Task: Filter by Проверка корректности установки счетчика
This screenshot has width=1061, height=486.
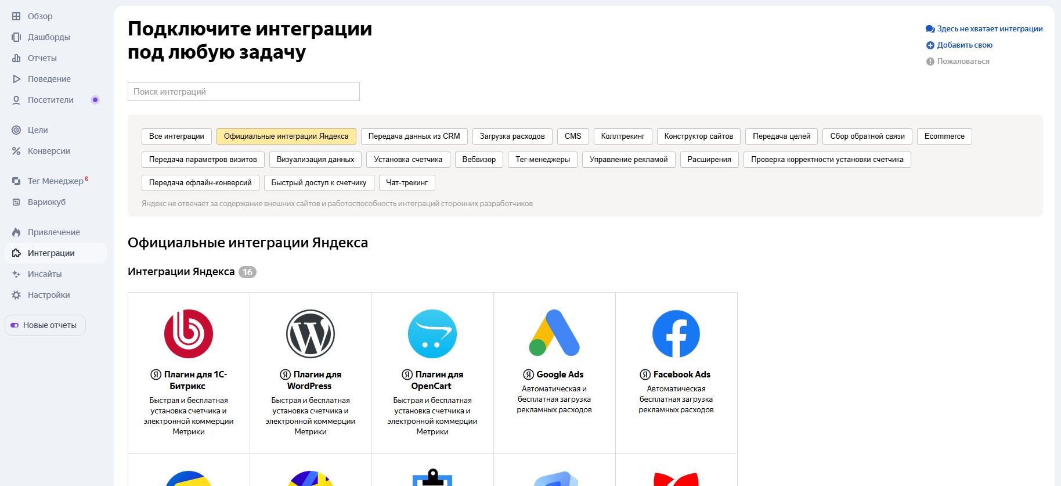Action: coord(827,160)
